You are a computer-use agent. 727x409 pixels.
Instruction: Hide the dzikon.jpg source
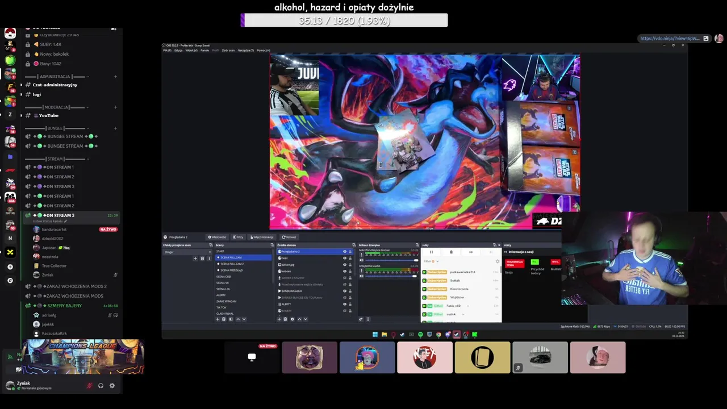tap(344, 265)
